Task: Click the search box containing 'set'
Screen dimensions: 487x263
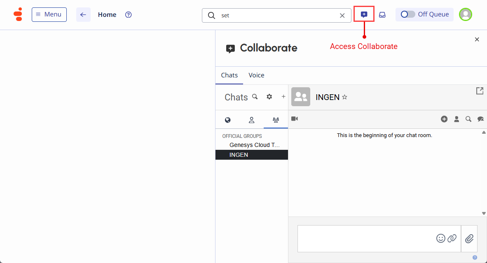Action: [276, 16]
